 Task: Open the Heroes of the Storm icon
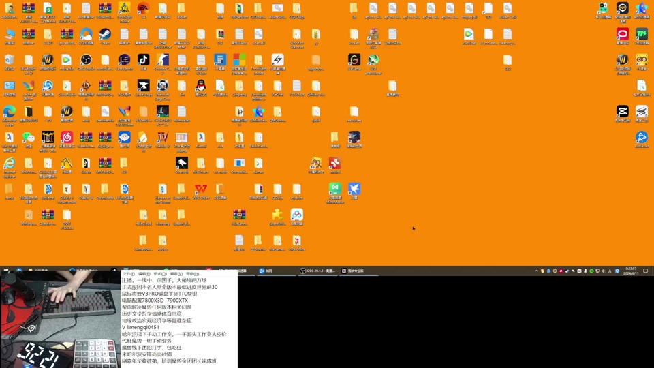[x=163, y=189]
